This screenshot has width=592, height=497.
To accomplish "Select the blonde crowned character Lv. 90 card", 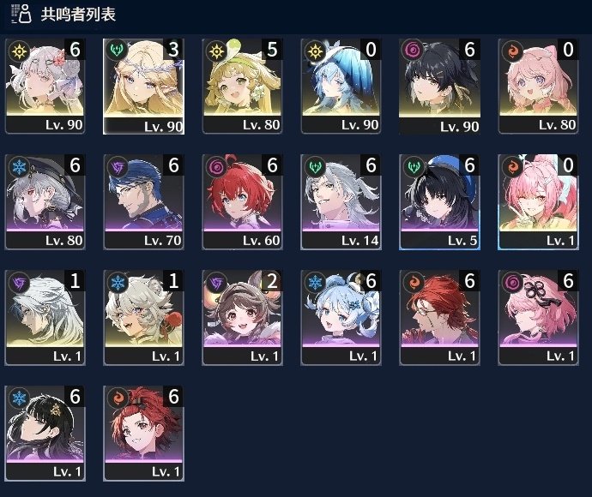I will pyautogui.click(x=143, y=86).
